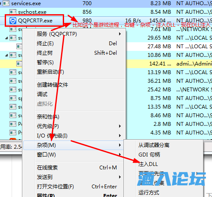Image resolution: width=212 pixels, height=197 pixels.
Task: Click the services.exe process icon
Action: point(6,3)
